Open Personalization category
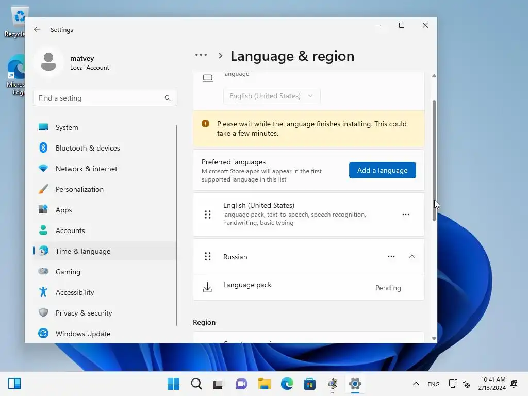The height and width of the screenshot is (396, 528). pyautogui.click(x=104, y=189)
